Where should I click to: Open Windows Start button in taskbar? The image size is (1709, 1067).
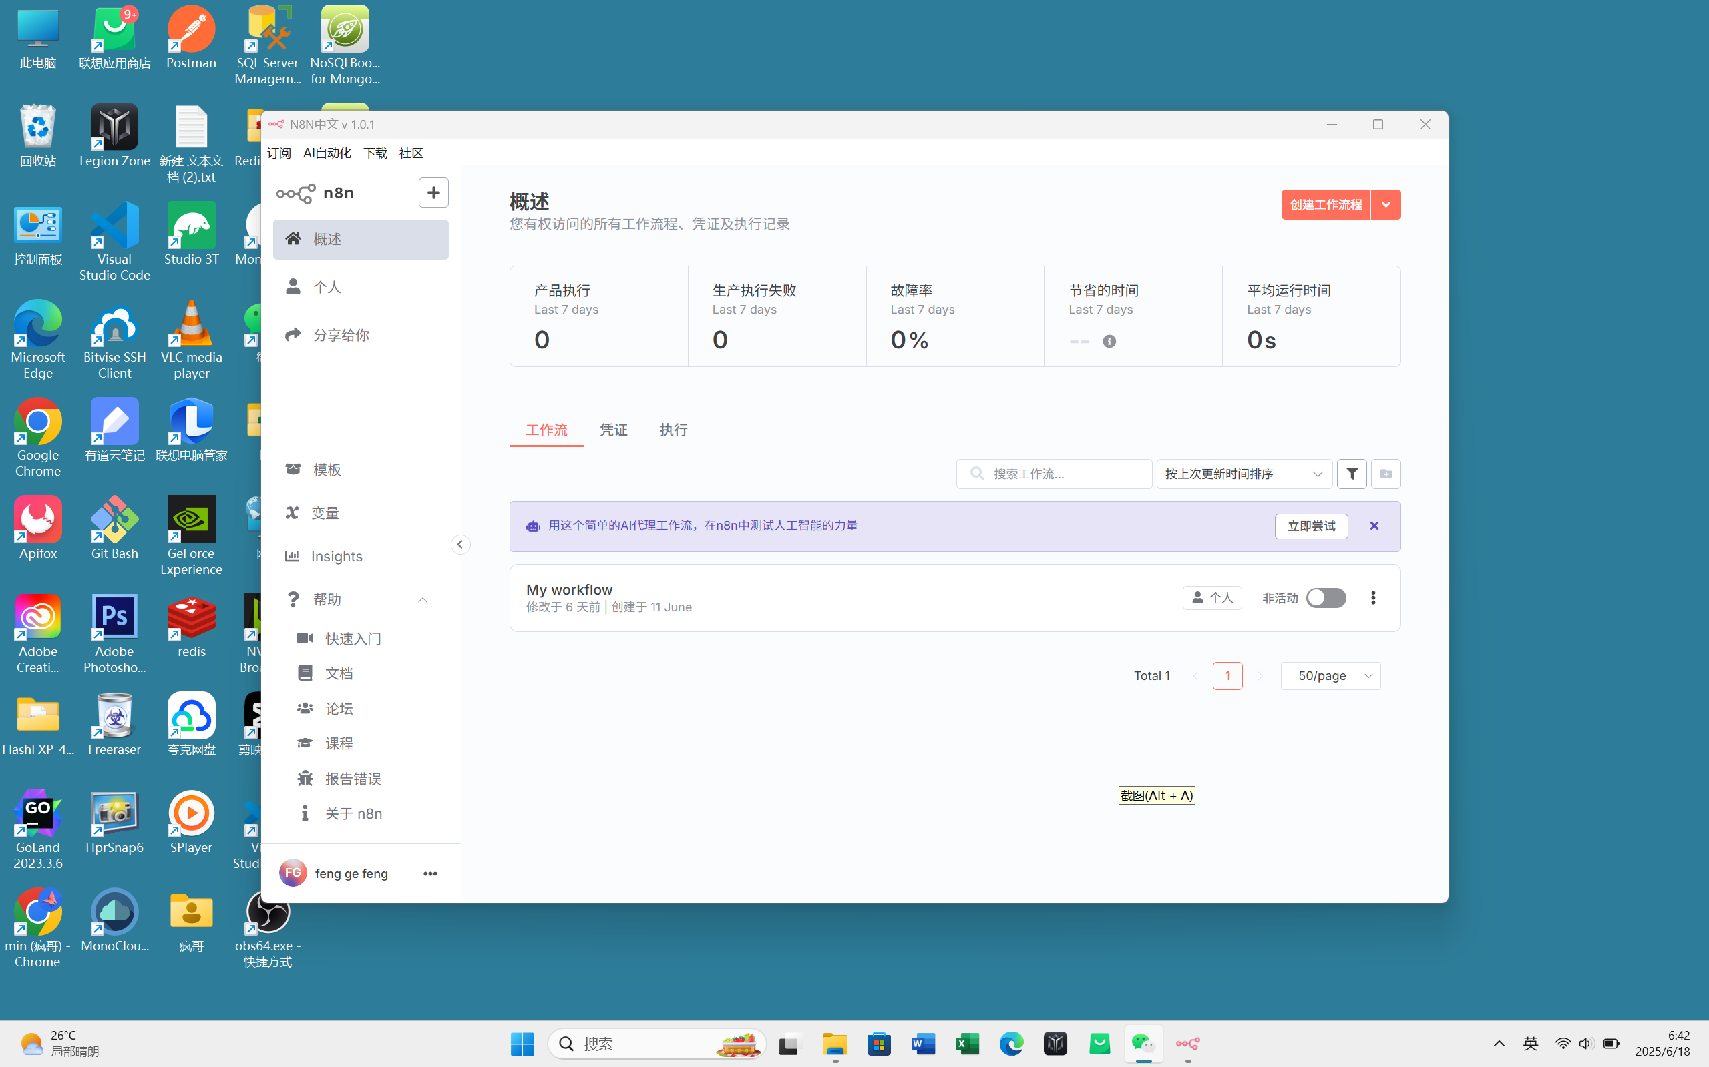pyautogui.click(x=522, y=1044)
